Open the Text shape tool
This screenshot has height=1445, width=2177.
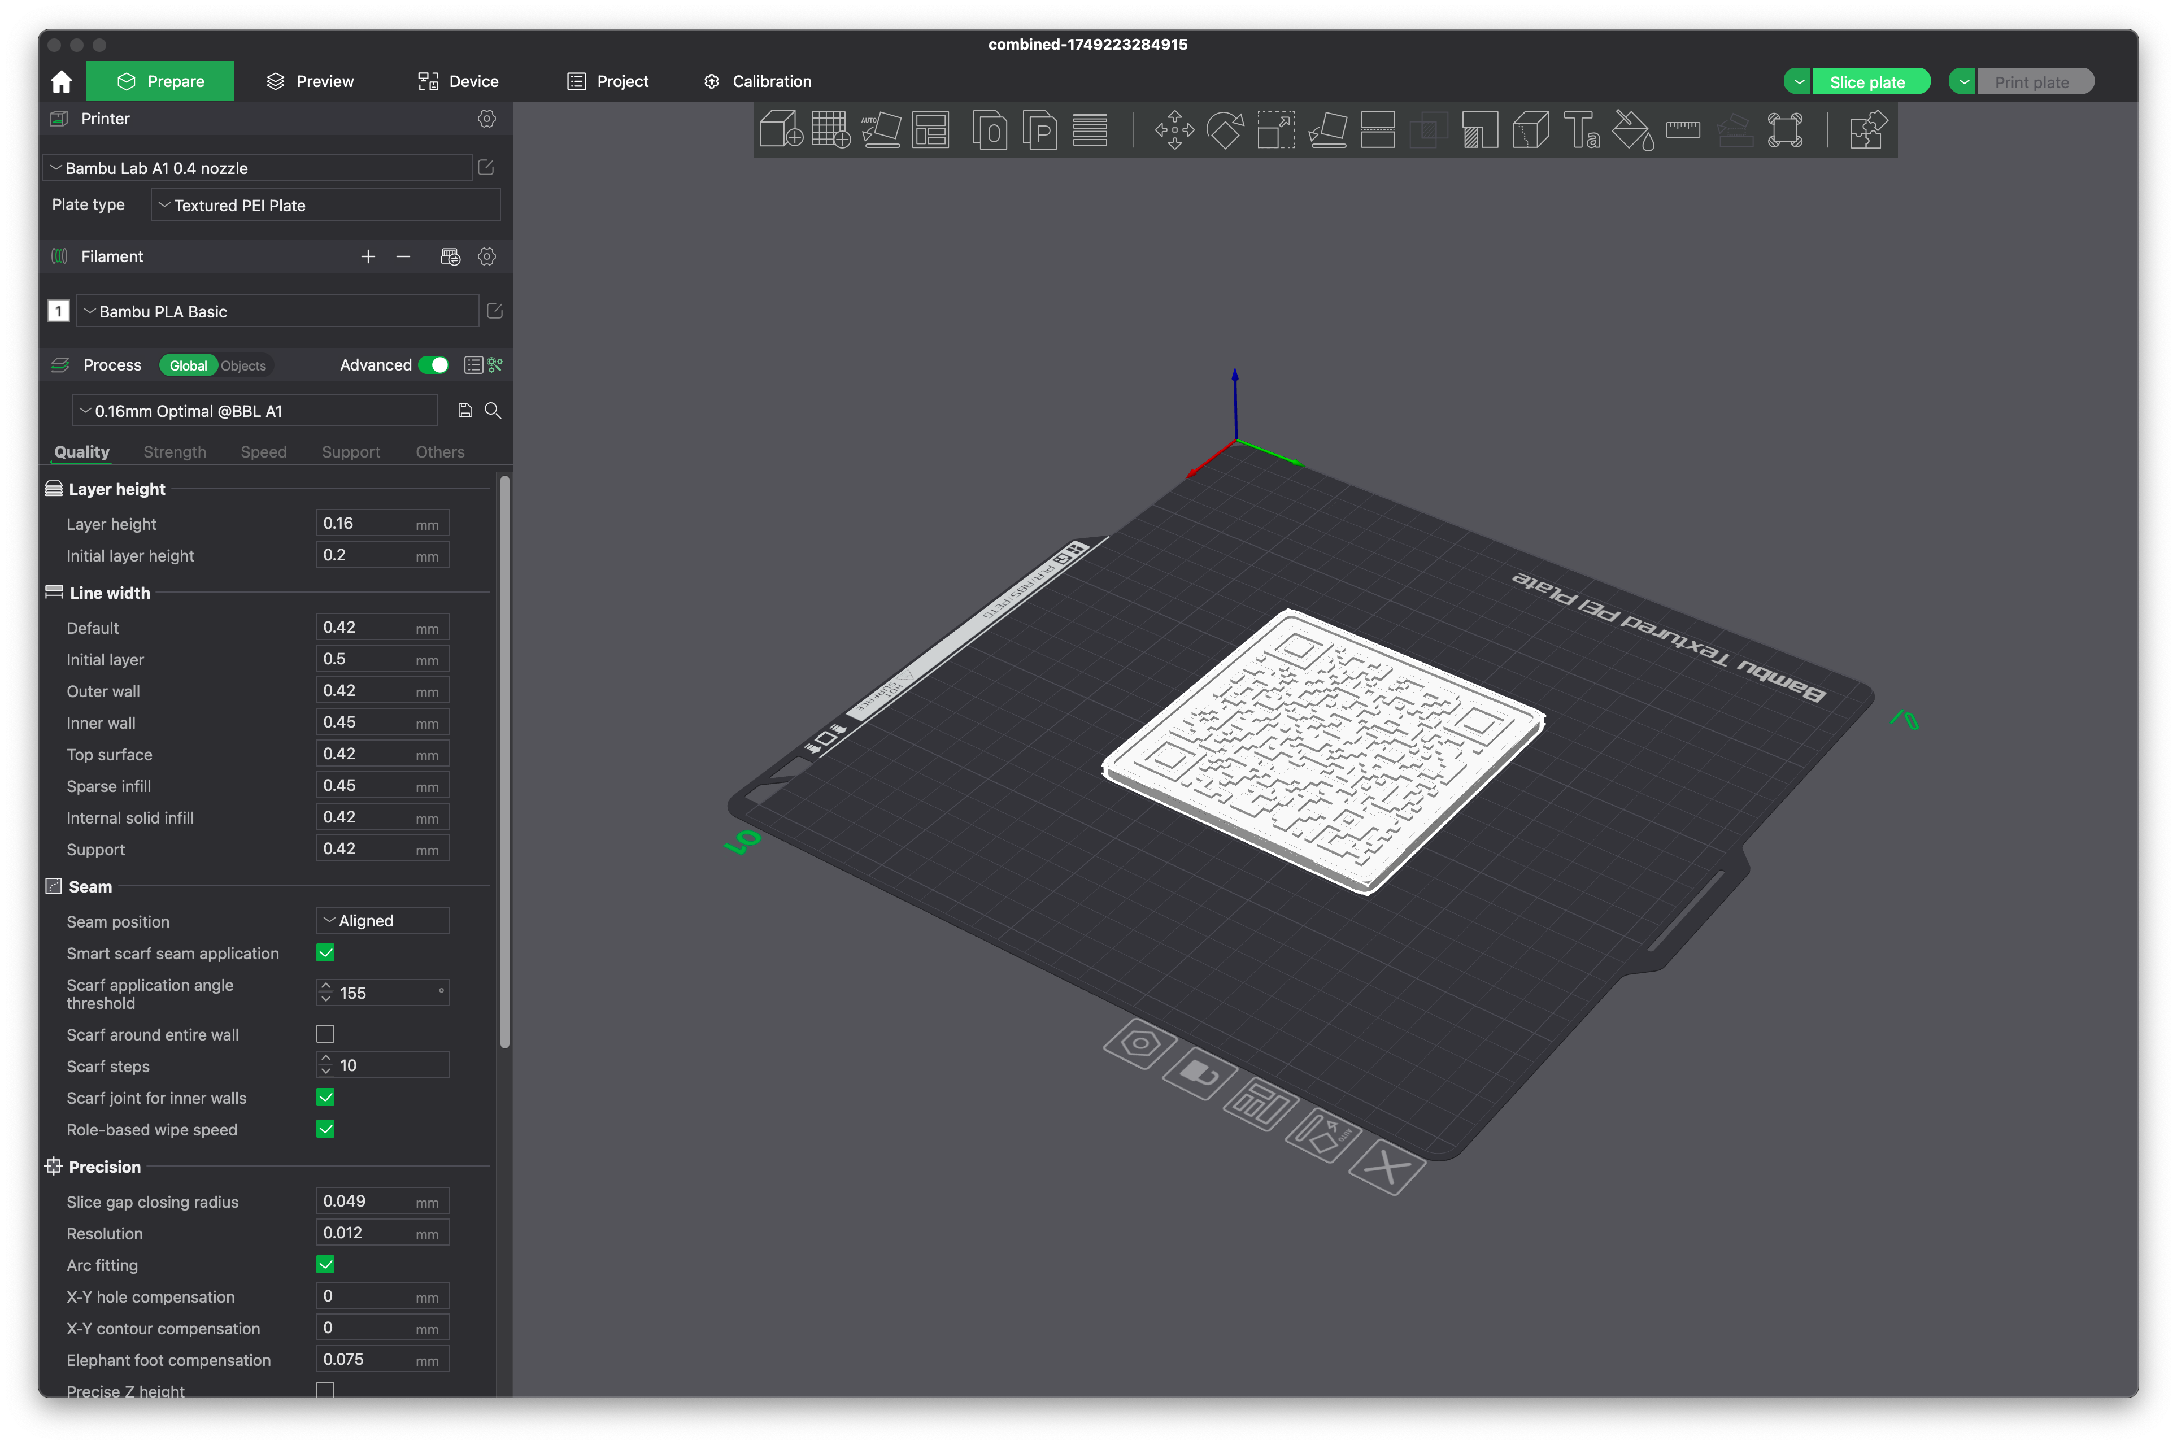click(x=1582, y=130)
